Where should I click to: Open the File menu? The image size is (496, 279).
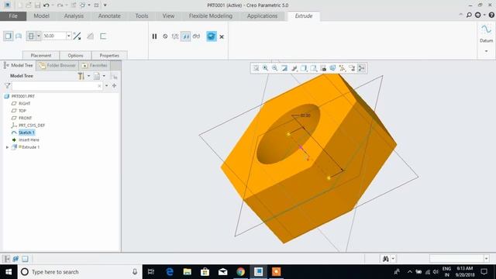point(13,15)
